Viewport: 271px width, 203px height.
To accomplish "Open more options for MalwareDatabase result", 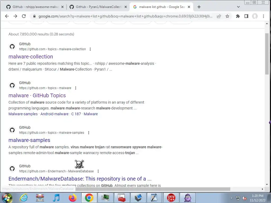I will pyautogui.click(x=98, y=171).
